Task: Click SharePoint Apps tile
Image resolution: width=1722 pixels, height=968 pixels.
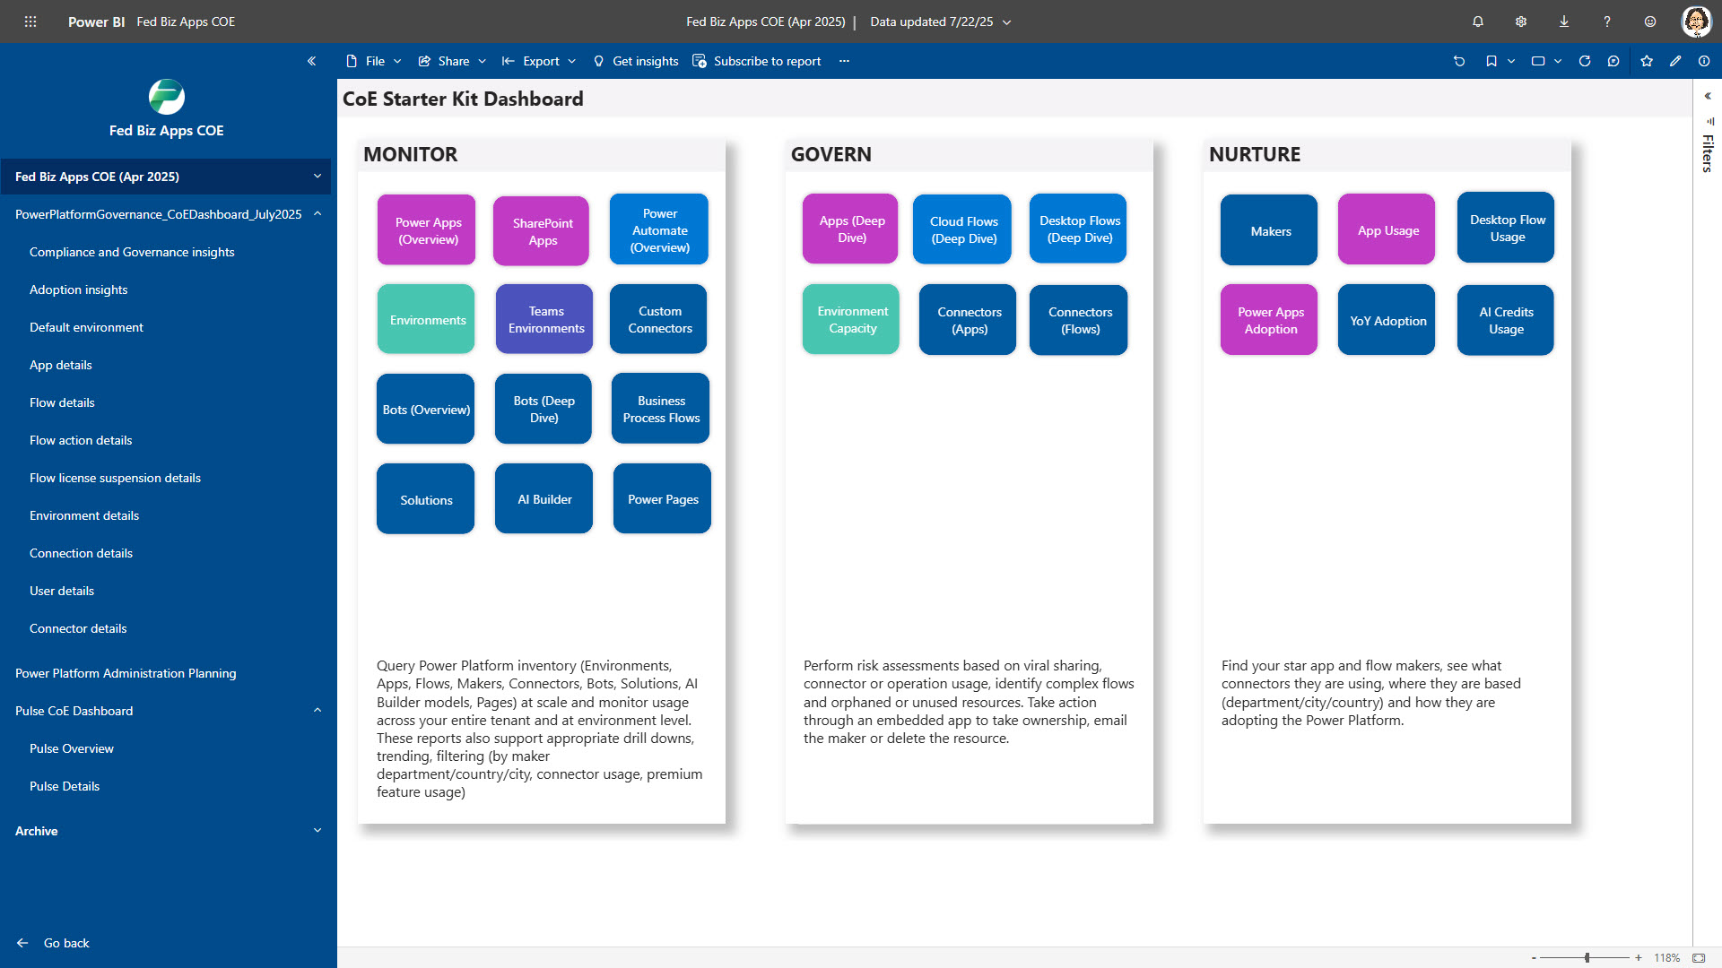Action: (542, 231)
